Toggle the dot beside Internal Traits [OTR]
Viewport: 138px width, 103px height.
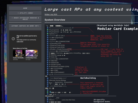coord(48,47)
